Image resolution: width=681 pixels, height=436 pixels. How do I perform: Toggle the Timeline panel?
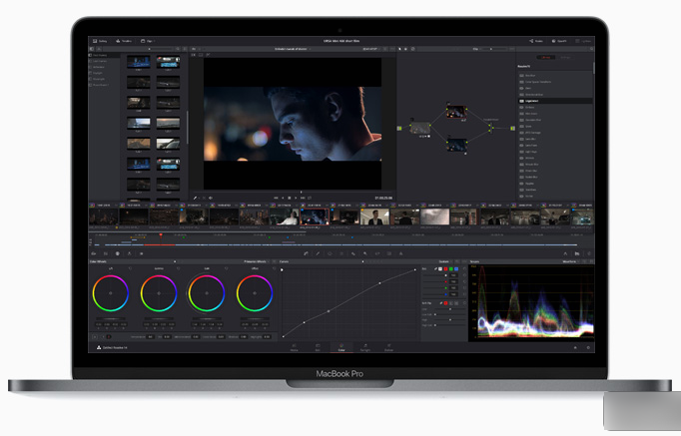tap(124, 41)
